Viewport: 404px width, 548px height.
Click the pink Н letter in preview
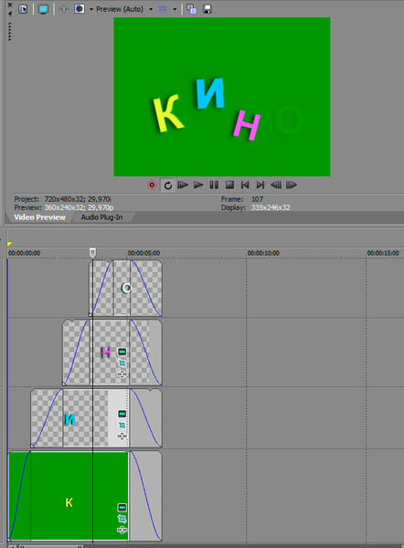point(248,125)
